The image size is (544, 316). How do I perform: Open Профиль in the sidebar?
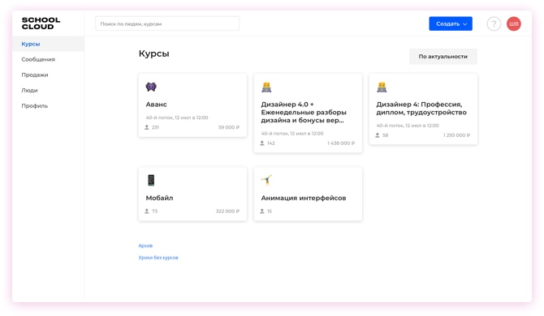pyautogui.click(x=35, y=106)
